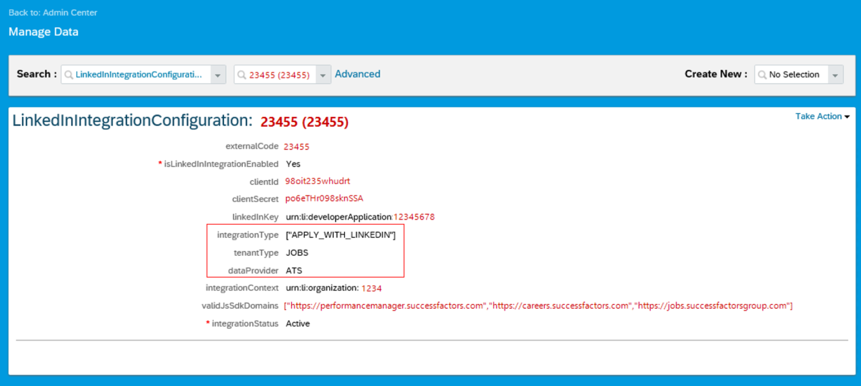Click the Back to: Admin Center link

52,12
